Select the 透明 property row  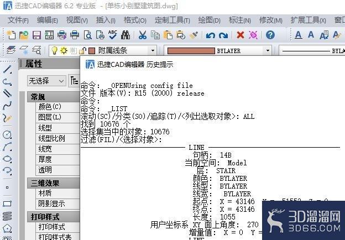pyautogui.click(x=57, y=170)
